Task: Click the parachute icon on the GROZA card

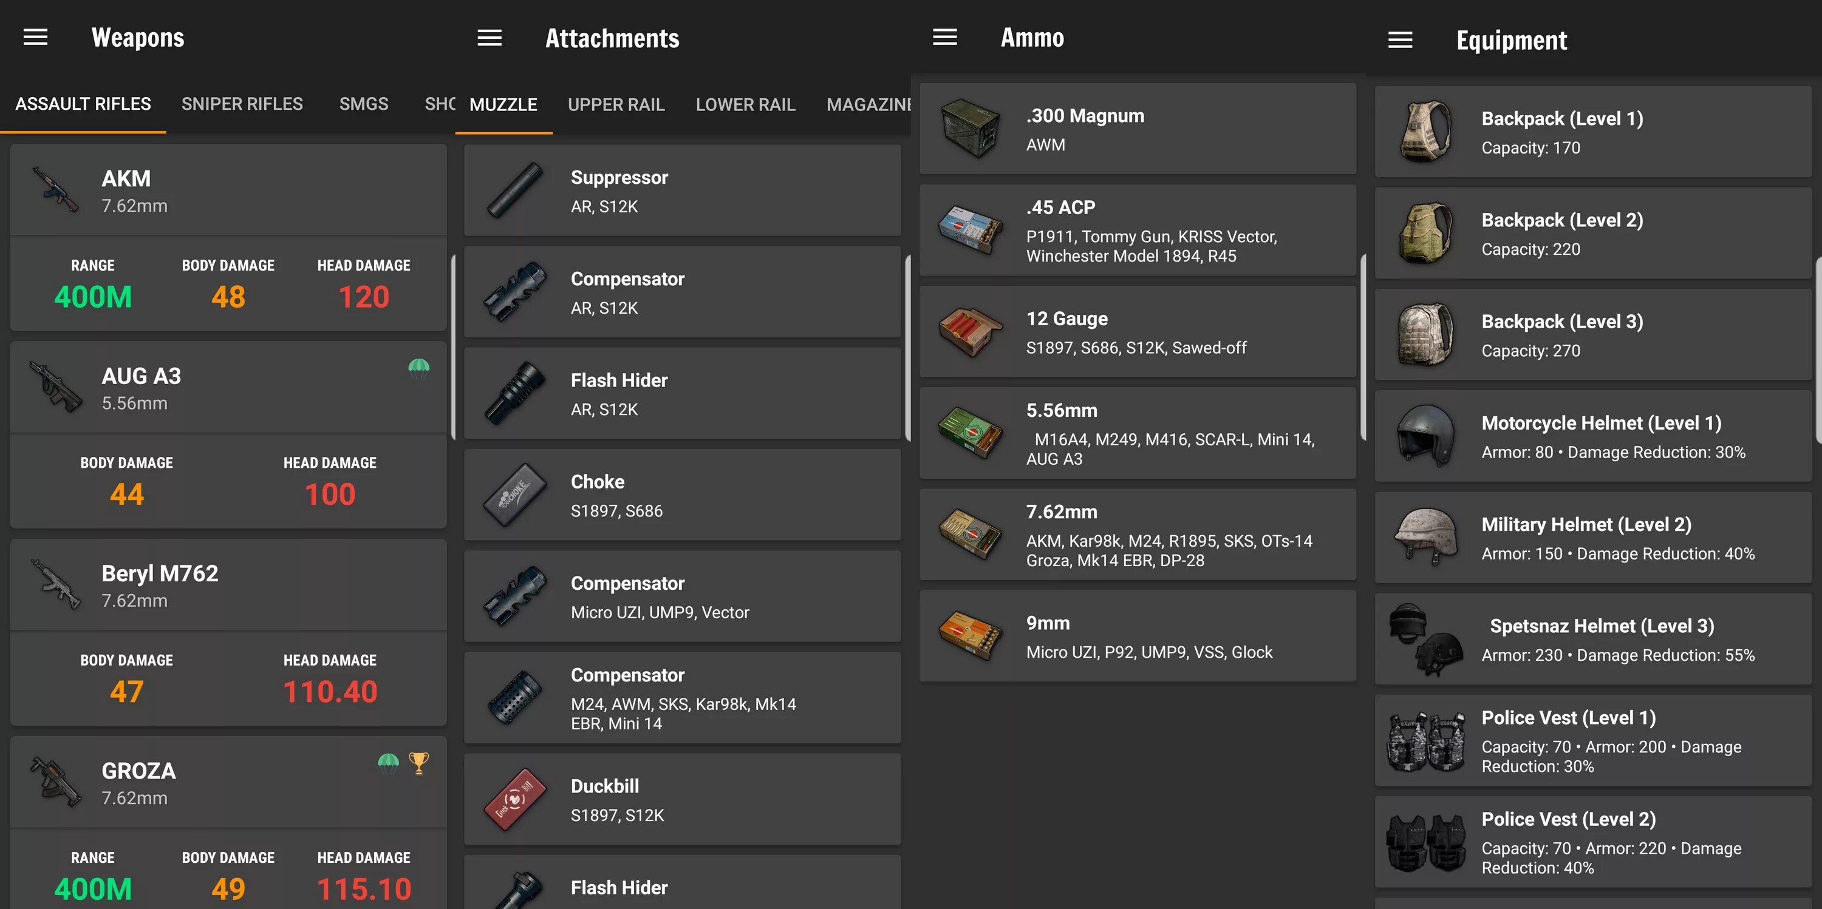Action: click(x=388, y=763)
